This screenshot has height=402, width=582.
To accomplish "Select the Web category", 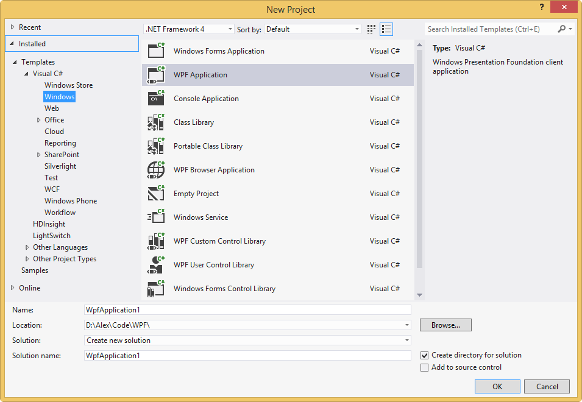I will (x=52, y=108).
